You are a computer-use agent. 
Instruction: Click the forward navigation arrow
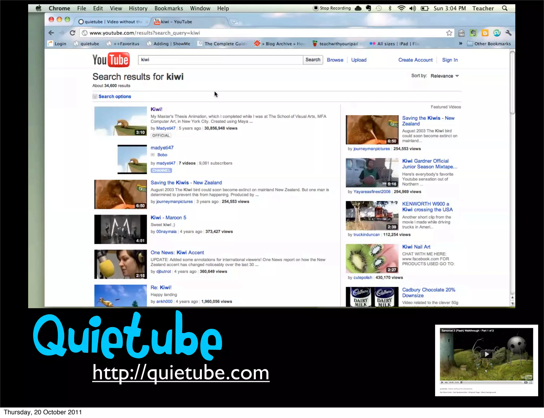coord(62,33)
